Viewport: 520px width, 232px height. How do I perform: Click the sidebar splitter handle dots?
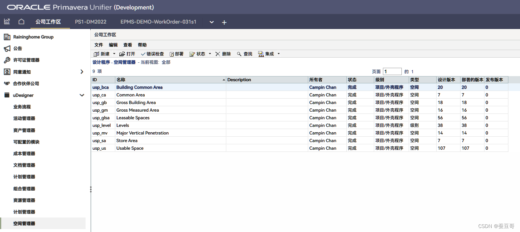coord(91,189)
